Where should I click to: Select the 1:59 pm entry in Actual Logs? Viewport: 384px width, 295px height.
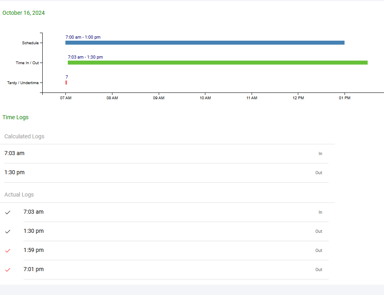[33, 250]
